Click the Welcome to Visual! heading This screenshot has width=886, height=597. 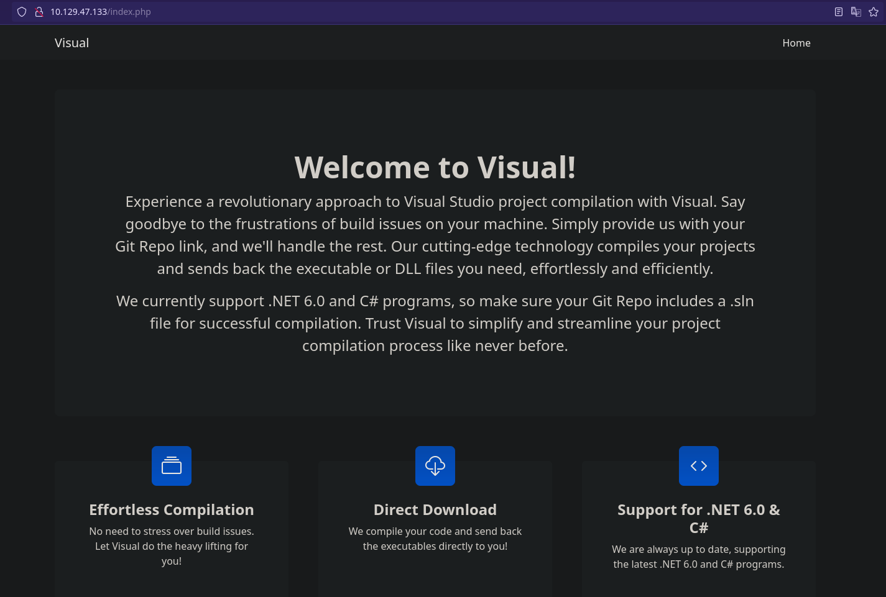(435, 166)
